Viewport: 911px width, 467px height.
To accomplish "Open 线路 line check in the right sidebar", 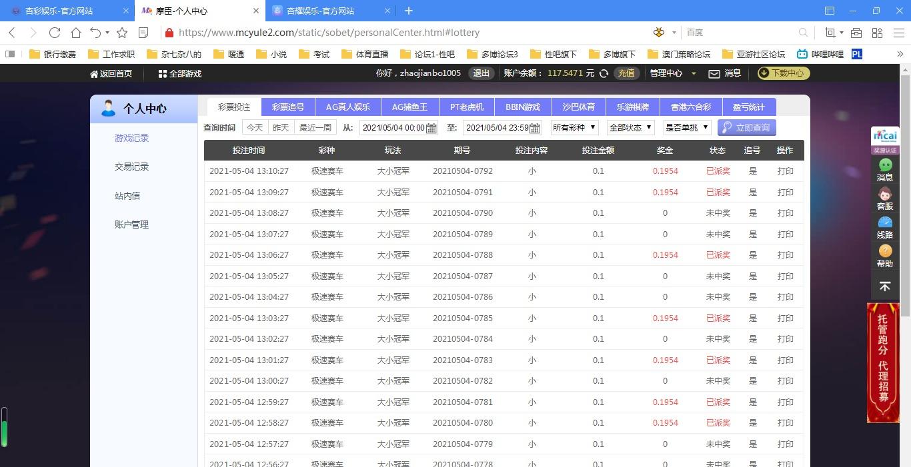I will (885, 227).
